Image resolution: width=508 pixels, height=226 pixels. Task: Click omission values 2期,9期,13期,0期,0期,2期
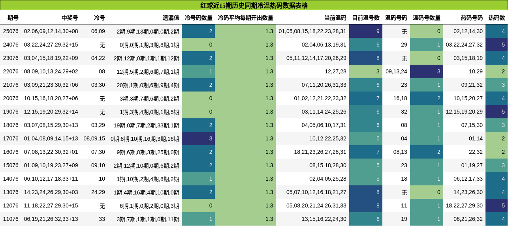click(x=148, y=31)
